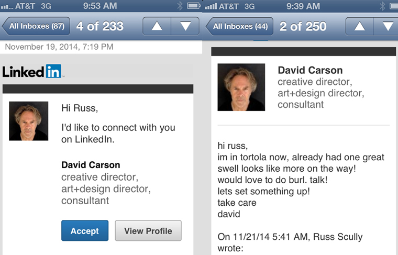Screen dimensions: 398x255
Task: Tap the 9:53 AM clock in status bar
Action: click(100, 6)
